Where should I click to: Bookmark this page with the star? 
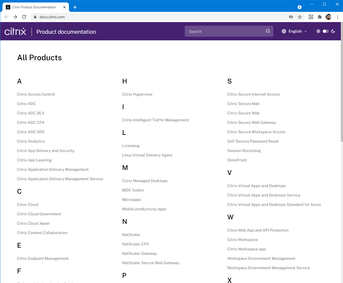point(300,17)
